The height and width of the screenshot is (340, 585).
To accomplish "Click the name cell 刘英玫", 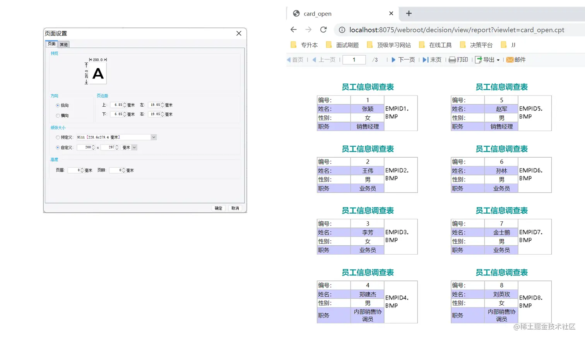I will pos(501,294).
